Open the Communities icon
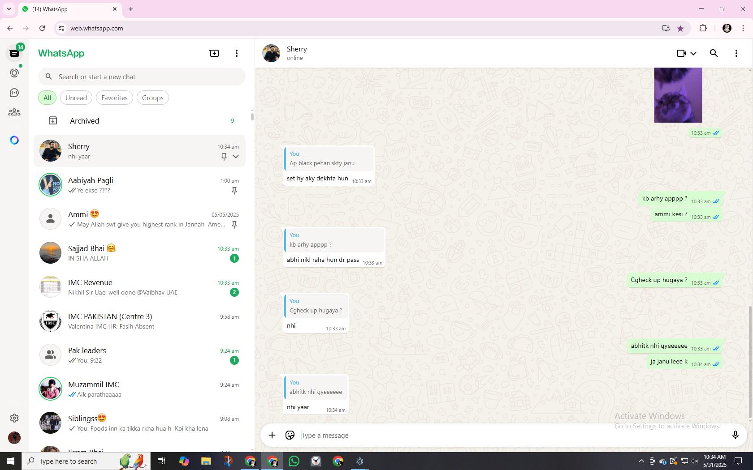This screenshot has height=470, width=753. tap(14, 112)
